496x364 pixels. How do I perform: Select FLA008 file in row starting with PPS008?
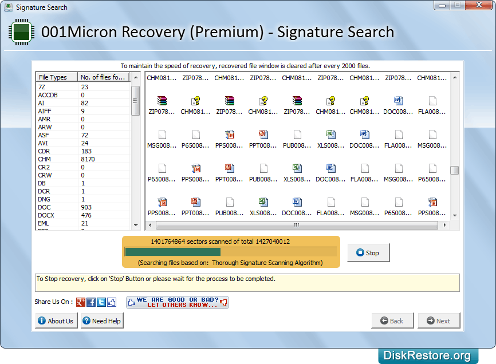331,207
